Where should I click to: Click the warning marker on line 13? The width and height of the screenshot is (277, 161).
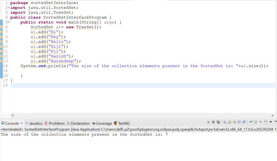pos(1,61)
